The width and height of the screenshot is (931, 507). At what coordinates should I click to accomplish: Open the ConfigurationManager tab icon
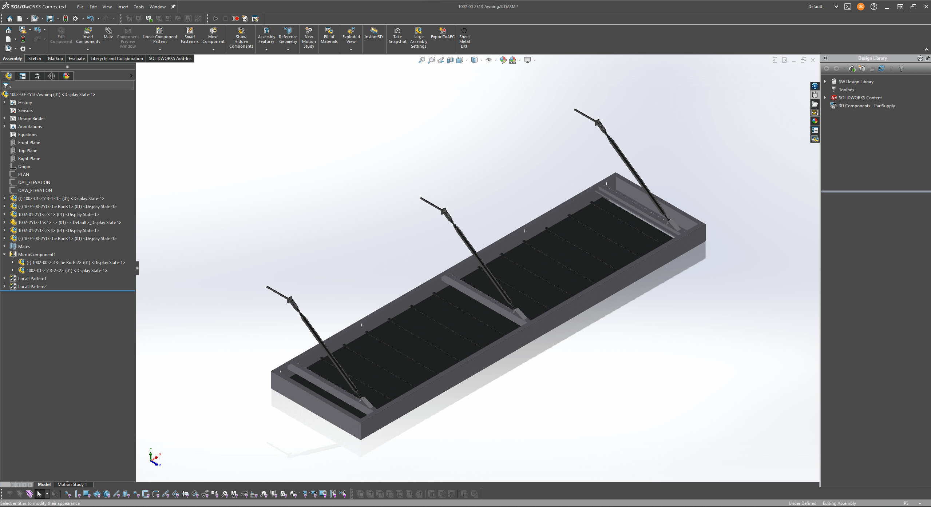click(37, 76)
